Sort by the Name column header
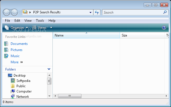Viewport: 171px width, 107px height. pyautogui.click(x=86, y=35)
